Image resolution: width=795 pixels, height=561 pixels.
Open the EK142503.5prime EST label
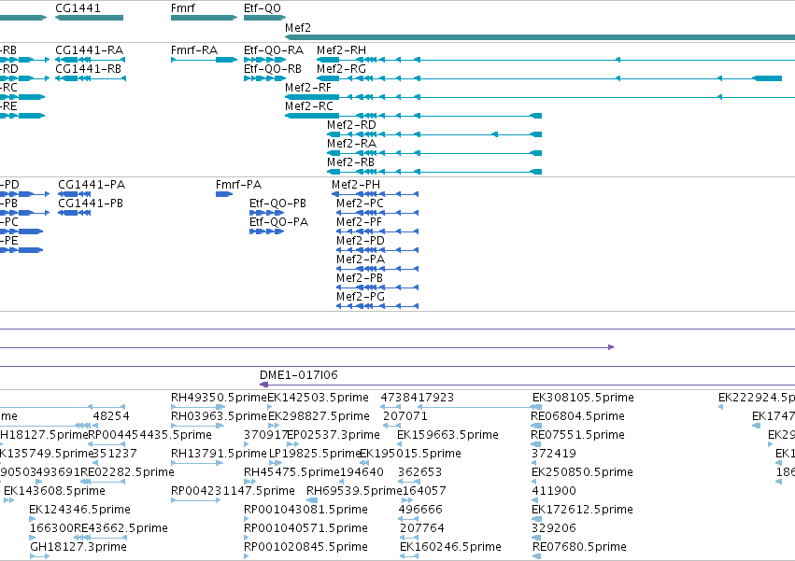318,398
